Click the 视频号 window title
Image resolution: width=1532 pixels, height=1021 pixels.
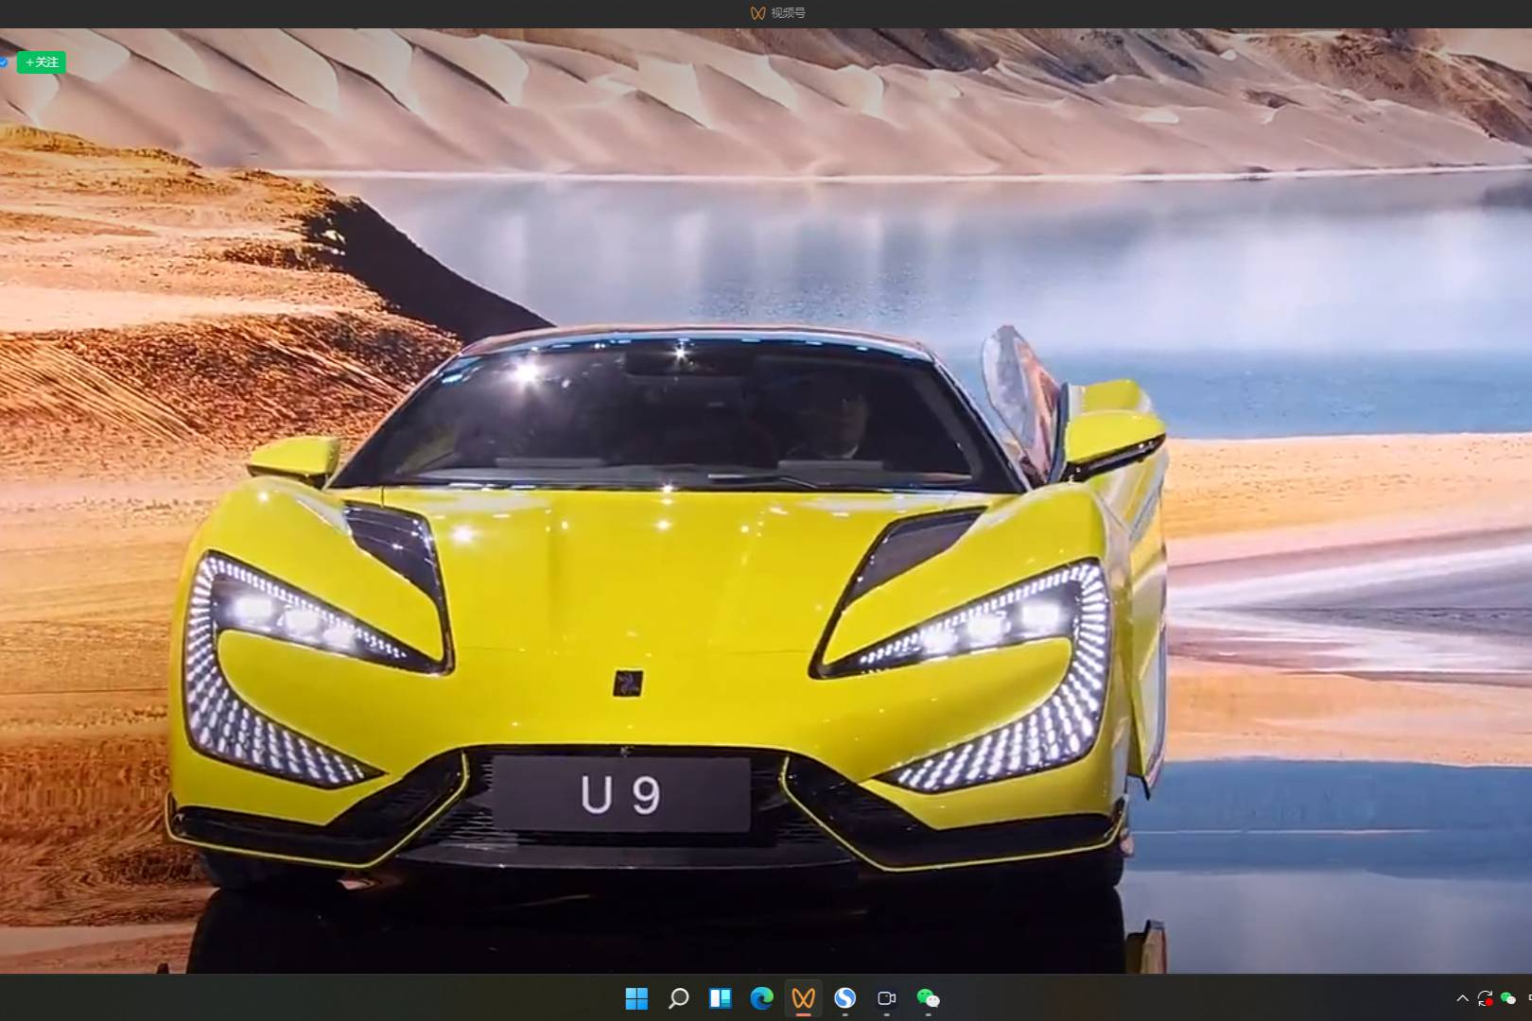pos(788,12)
